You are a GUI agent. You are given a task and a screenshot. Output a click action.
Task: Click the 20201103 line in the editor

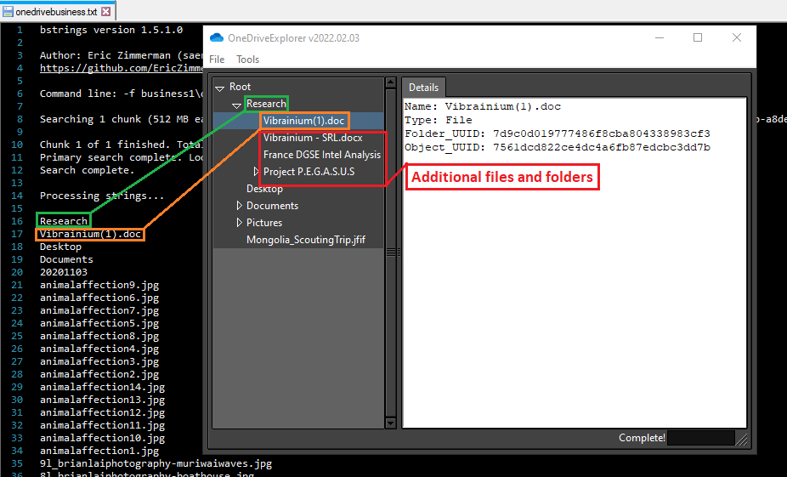point(63,272)
